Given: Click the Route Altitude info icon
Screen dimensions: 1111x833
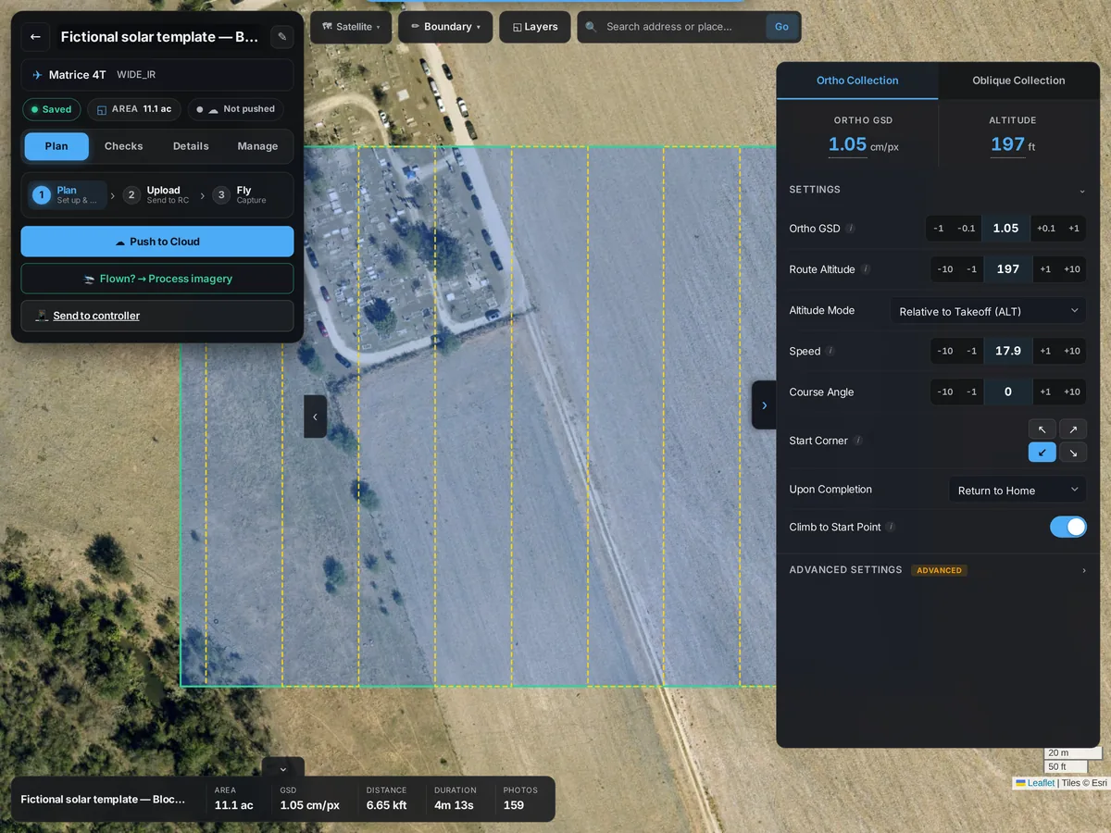Looking at the screenshot, I should tap(866, 269).
